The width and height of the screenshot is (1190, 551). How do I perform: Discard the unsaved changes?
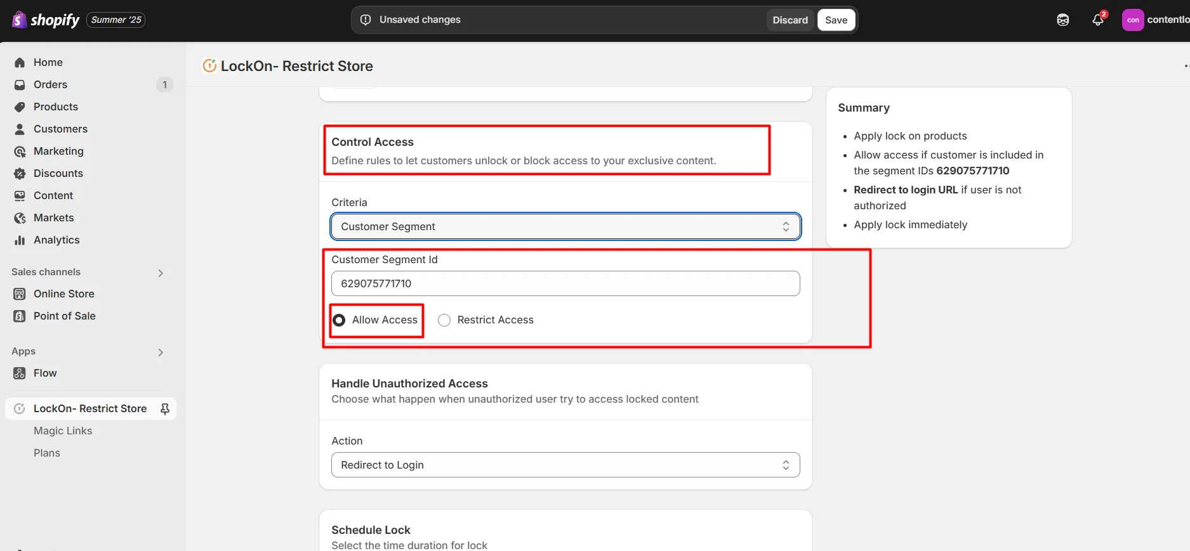[x=790, y=20]
